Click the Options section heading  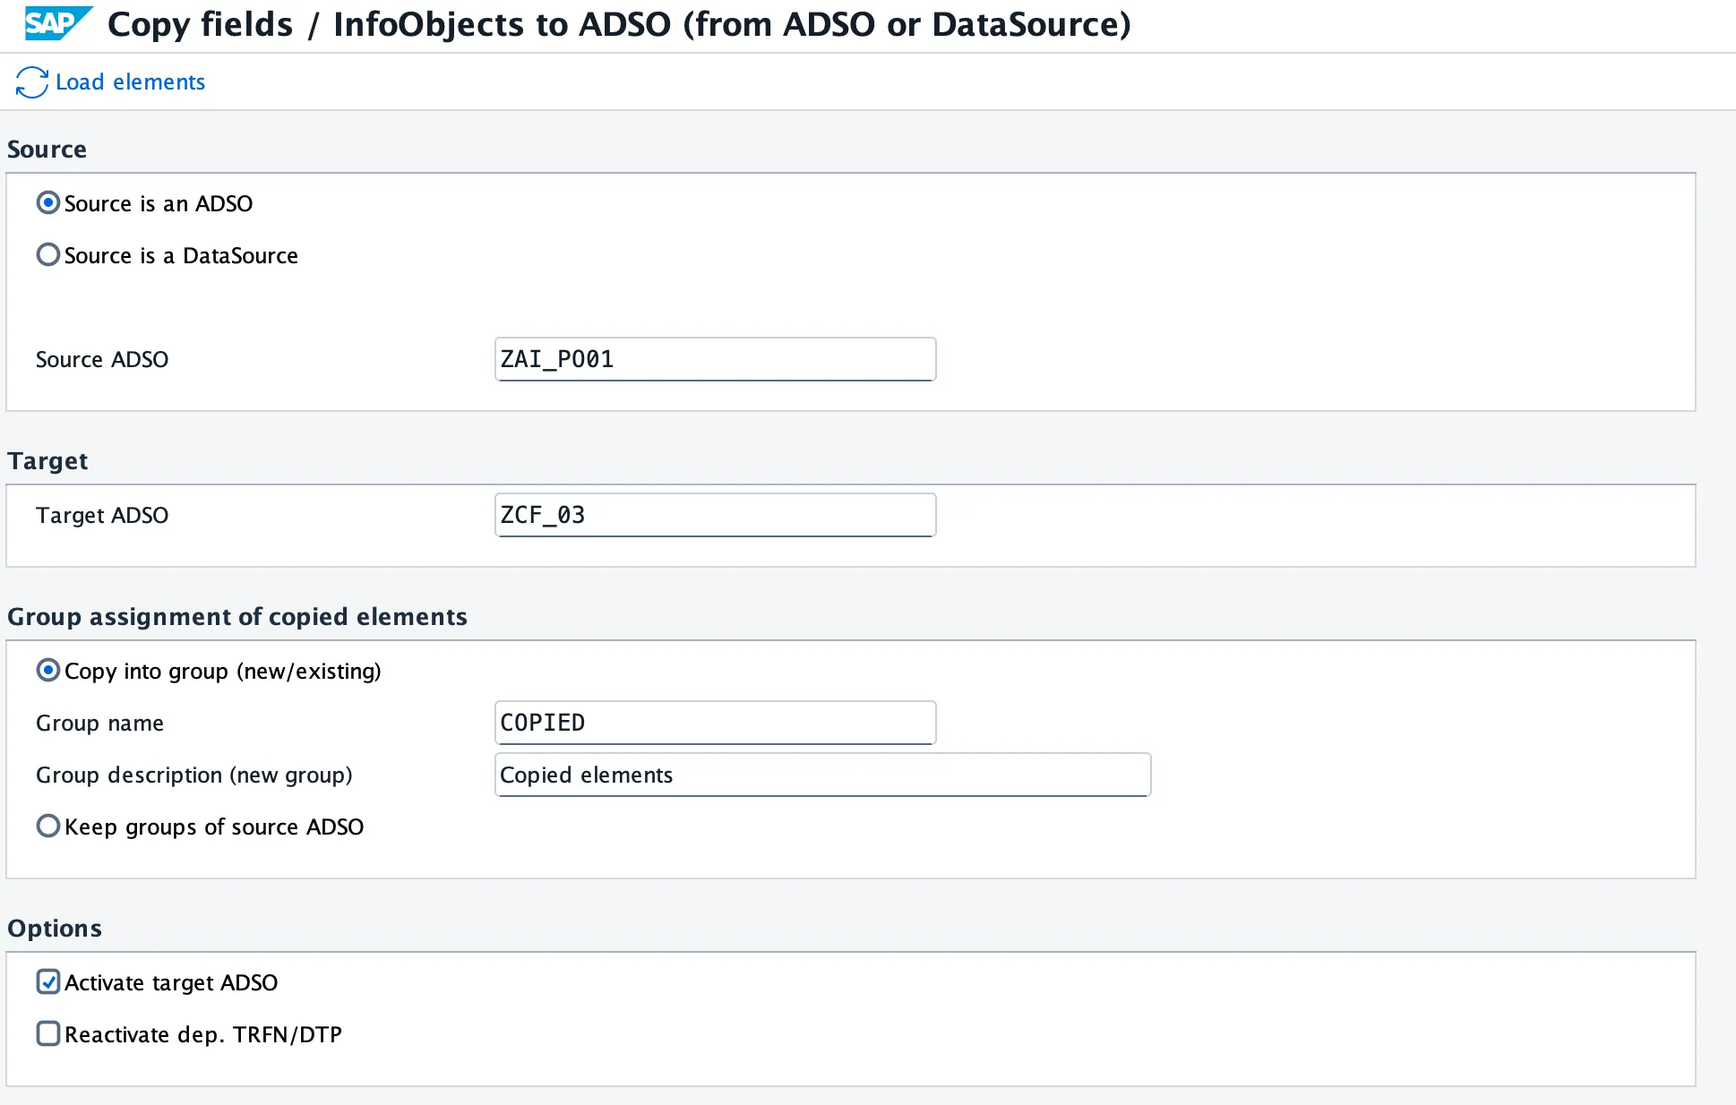click(55, 929)
